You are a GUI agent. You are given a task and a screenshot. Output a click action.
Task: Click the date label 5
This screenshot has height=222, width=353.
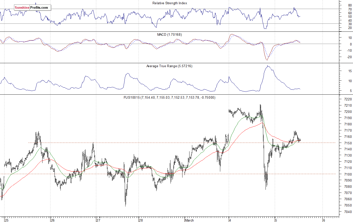point(276,220)
